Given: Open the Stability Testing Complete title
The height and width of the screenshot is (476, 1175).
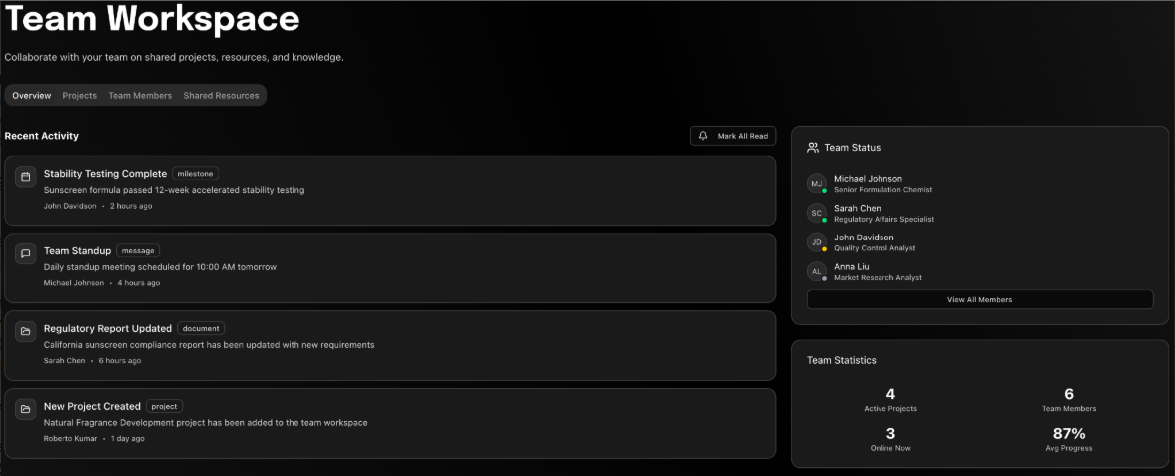Looking at the screenshot, I should click(x=105, y=174).
